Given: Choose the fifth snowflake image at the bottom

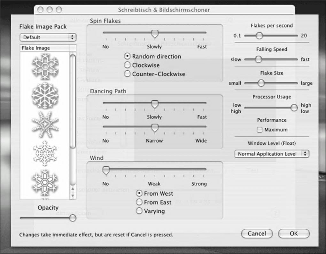Looking at the screenshot, I should [x=45, y=182].
